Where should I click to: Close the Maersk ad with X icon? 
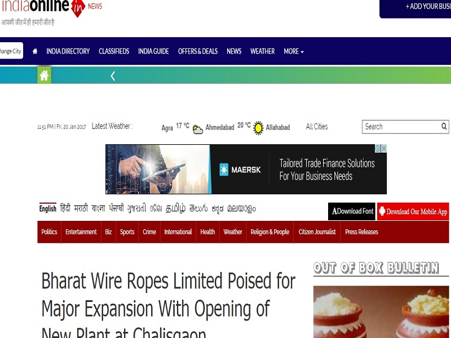[x=384, y=148]
